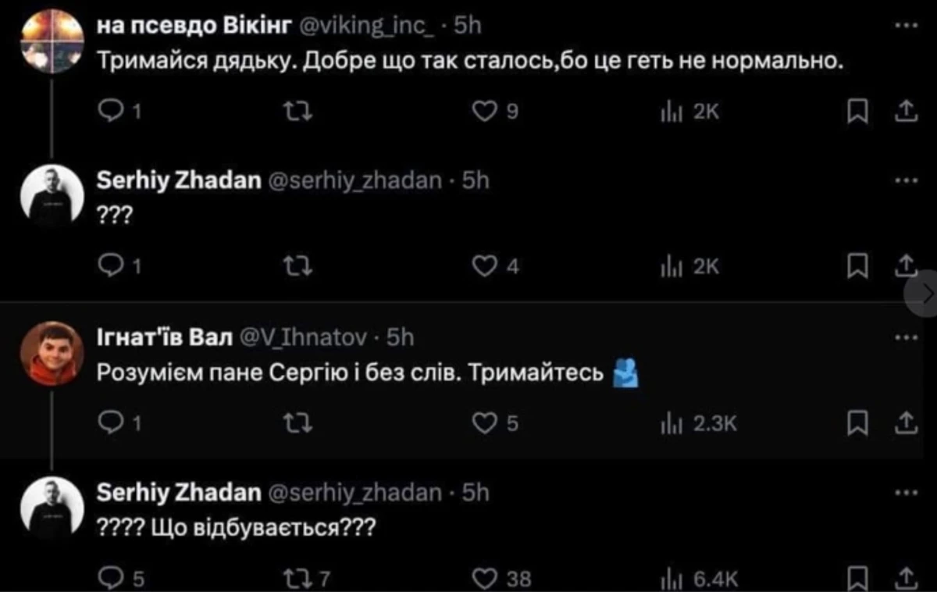Open more options on Ігнат'їв Вал tweet

(905, 337)
